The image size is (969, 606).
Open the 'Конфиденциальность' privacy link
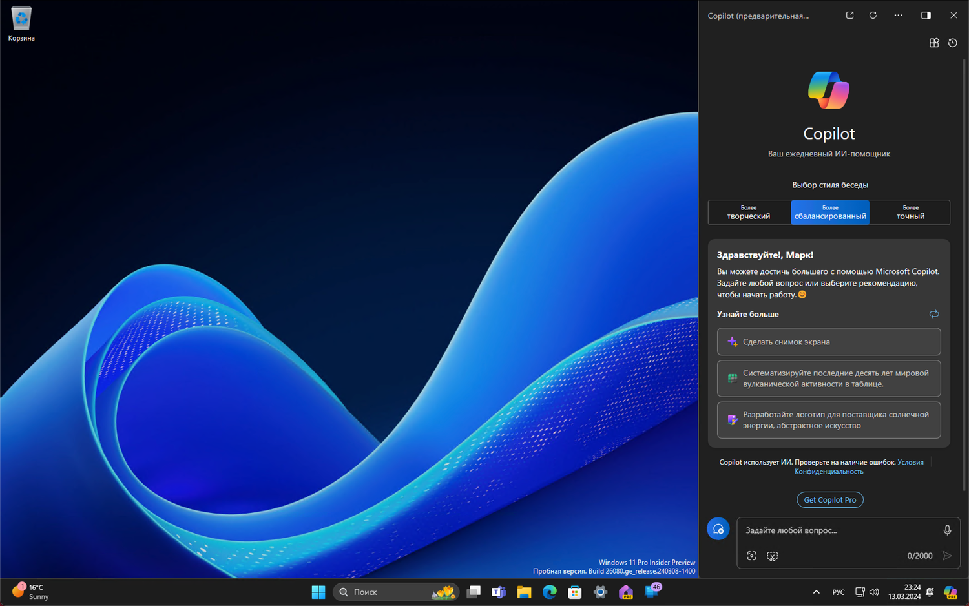point(829,472)
